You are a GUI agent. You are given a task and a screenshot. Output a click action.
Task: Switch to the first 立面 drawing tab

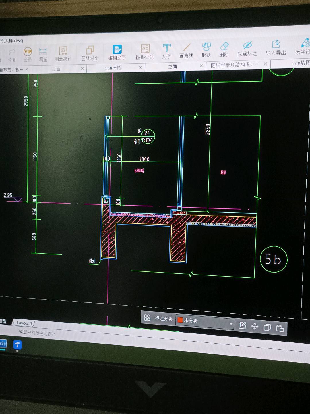coord(56,69)
